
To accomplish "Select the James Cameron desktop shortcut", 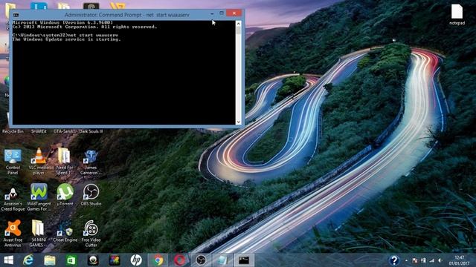I will (x=91, y=162).
